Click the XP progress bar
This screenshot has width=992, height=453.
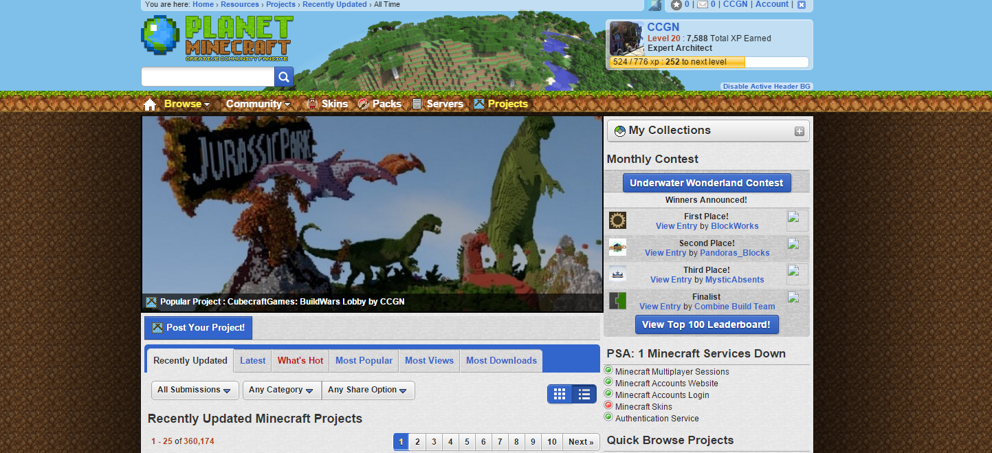[x=709, y=62]
